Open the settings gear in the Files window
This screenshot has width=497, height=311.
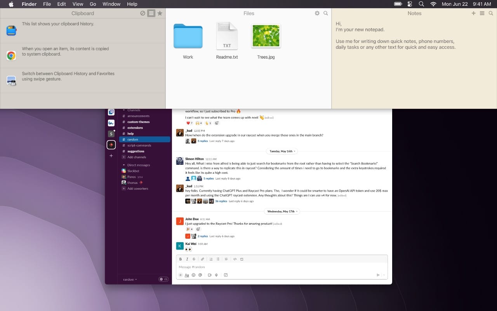[317, 13]
